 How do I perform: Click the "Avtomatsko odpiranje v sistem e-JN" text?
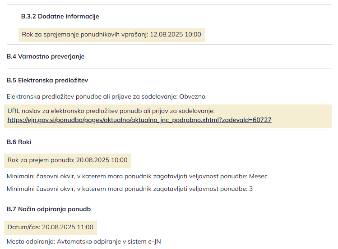tap(109, 242)
